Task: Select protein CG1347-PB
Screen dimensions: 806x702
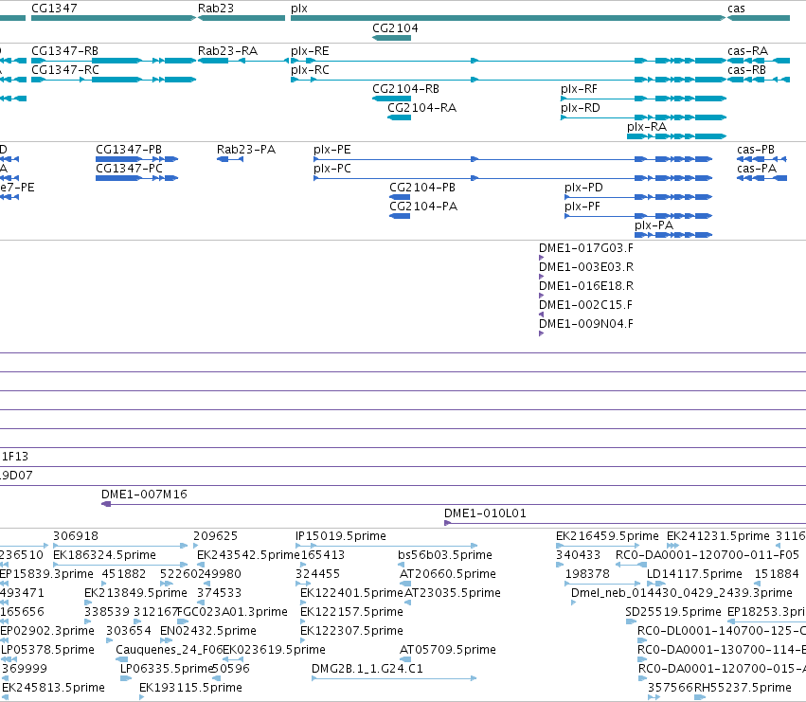Action: pyautogui.click(x=137, y=159)
